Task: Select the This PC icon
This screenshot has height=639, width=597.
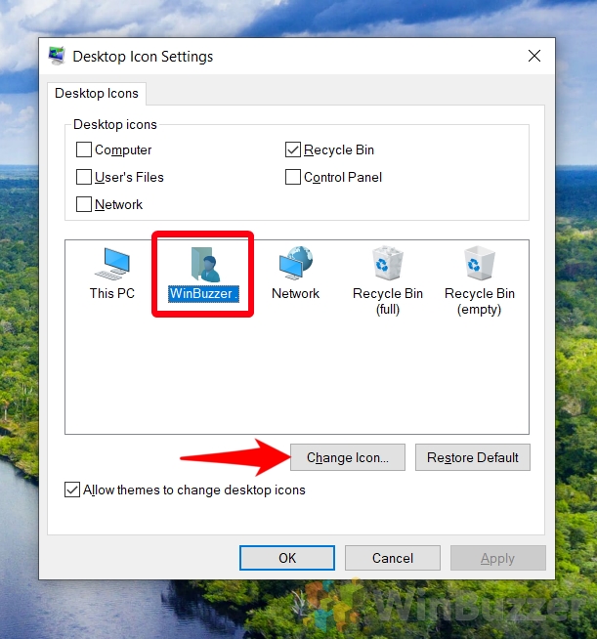Action: click(112, 264)
